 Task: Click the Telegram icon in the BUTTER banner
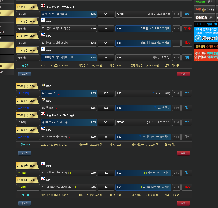(198, 38)
